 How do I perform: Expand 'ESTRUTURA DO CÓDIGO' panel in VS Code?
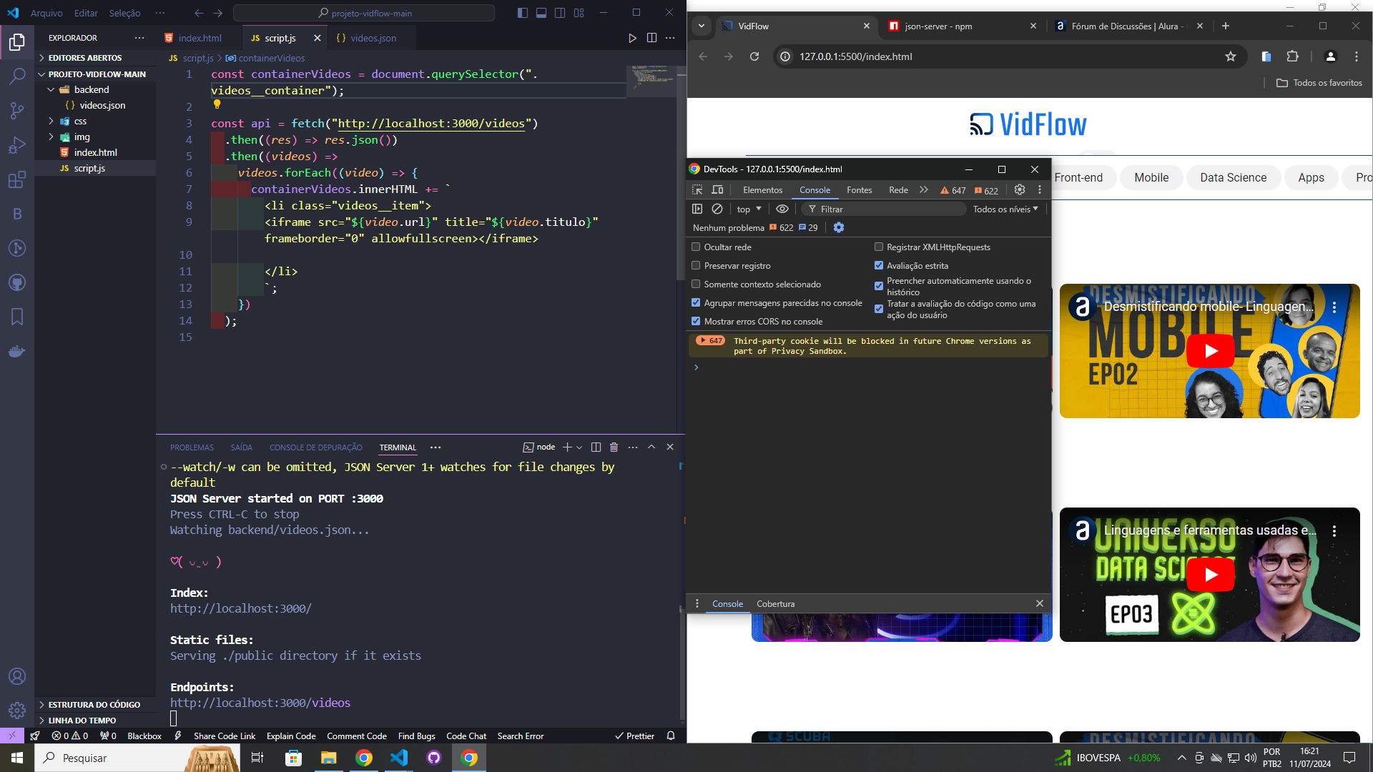point(41,704)
